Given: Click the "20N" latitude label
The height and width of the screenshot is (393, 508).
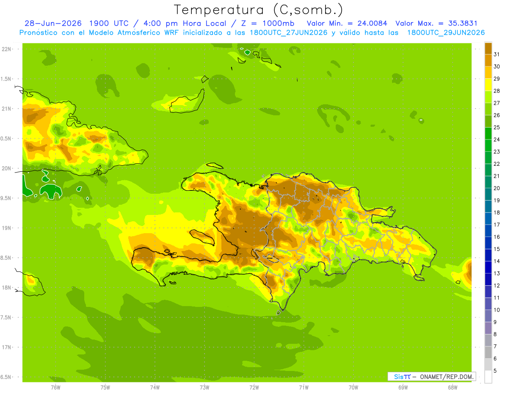Looking at the screenshot, I should click(6, 168).
